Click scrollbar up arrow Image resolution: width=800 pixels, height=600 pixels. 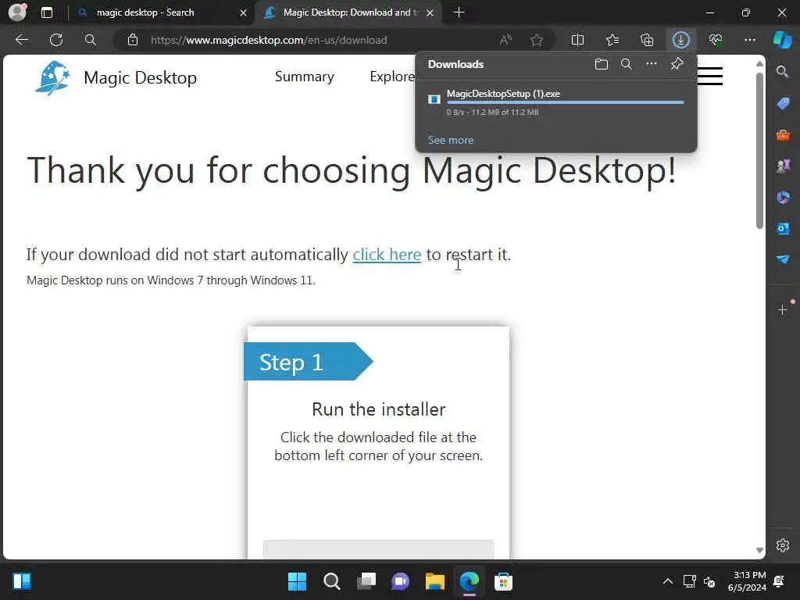coord(759,64)
